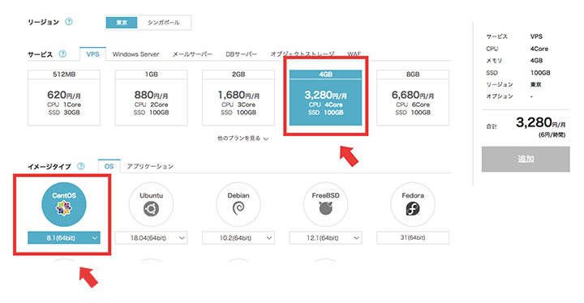Screen dimensions: 584x303
Task: Choose the 4GB 3,280円 plan
Action: tap(325, 97)
